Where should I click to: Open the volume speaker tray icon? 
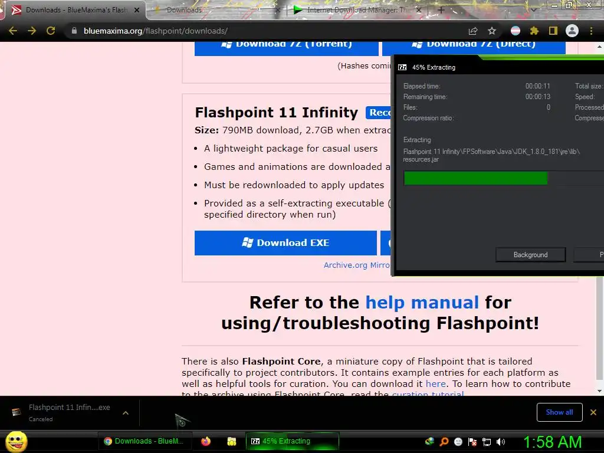pyautogui.click(x=501, y=442)
